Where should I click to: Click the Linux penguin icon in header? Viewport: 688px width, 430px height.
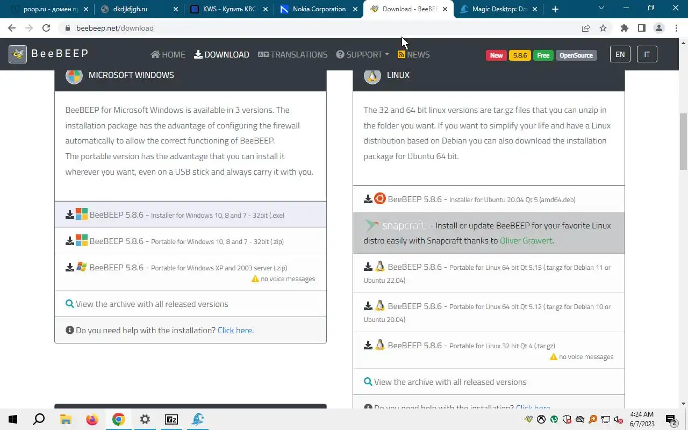pos(372,75)
